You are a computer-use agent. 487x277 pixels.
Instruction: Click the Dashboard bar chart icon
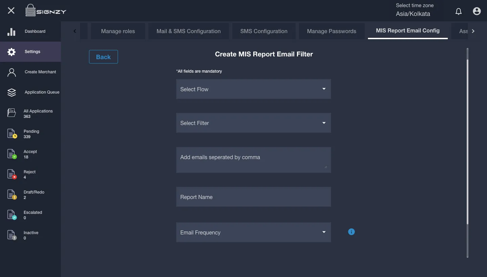point(11,31)
